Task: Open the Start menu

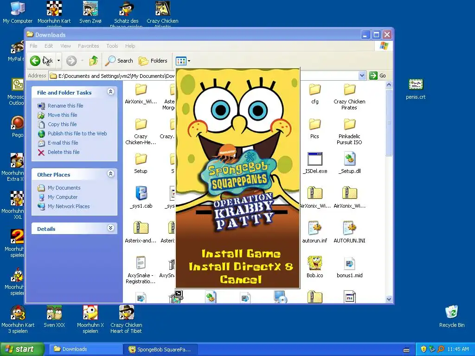Action: pyautogui.click(x=22, y=350)
